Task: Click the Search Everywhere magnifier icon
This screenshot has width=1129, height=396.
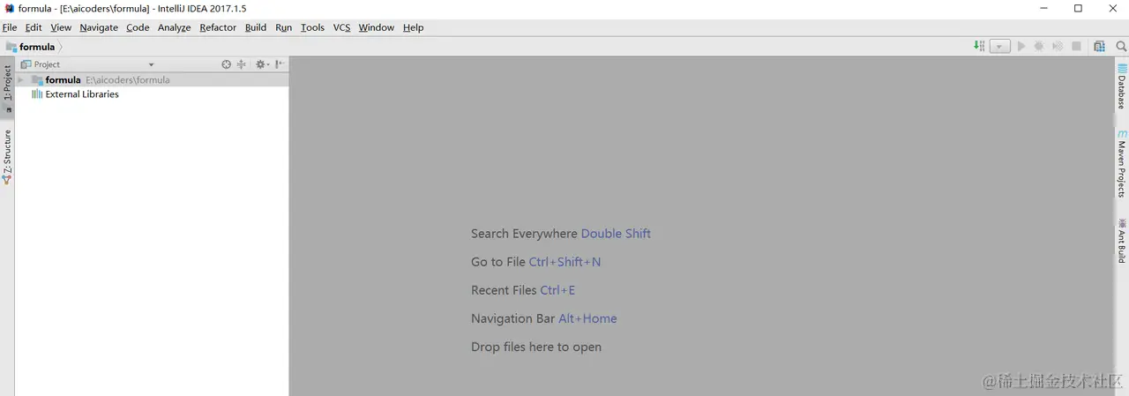Action: click(x=1121, y=47)
